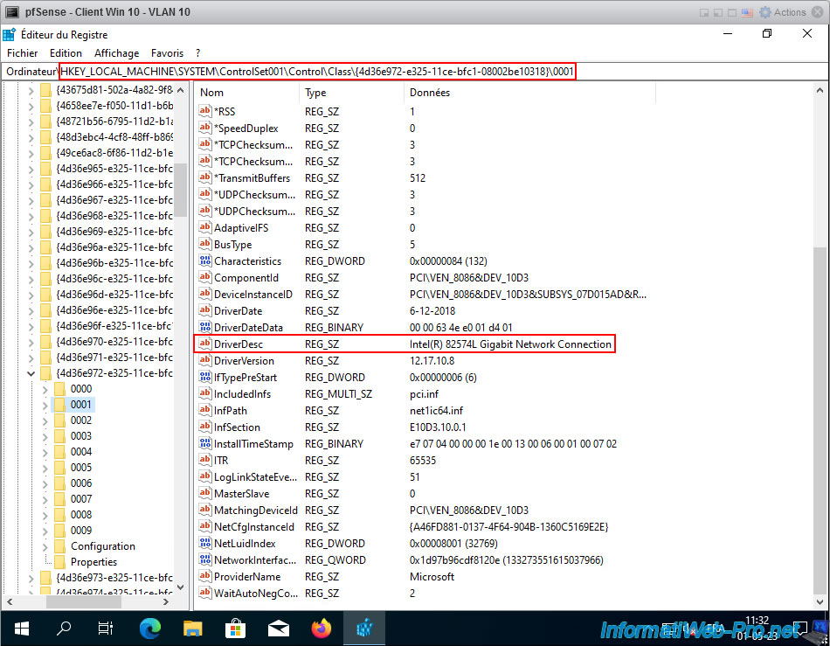This screenshot has width=830, height=646.
Task: Click the NetLuidIndex DWORD icon
Action: click(204, 543)
